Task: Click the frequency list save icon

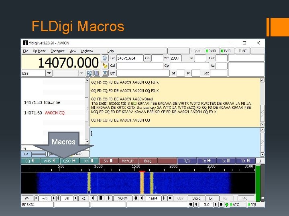Action: click(97, 73)
